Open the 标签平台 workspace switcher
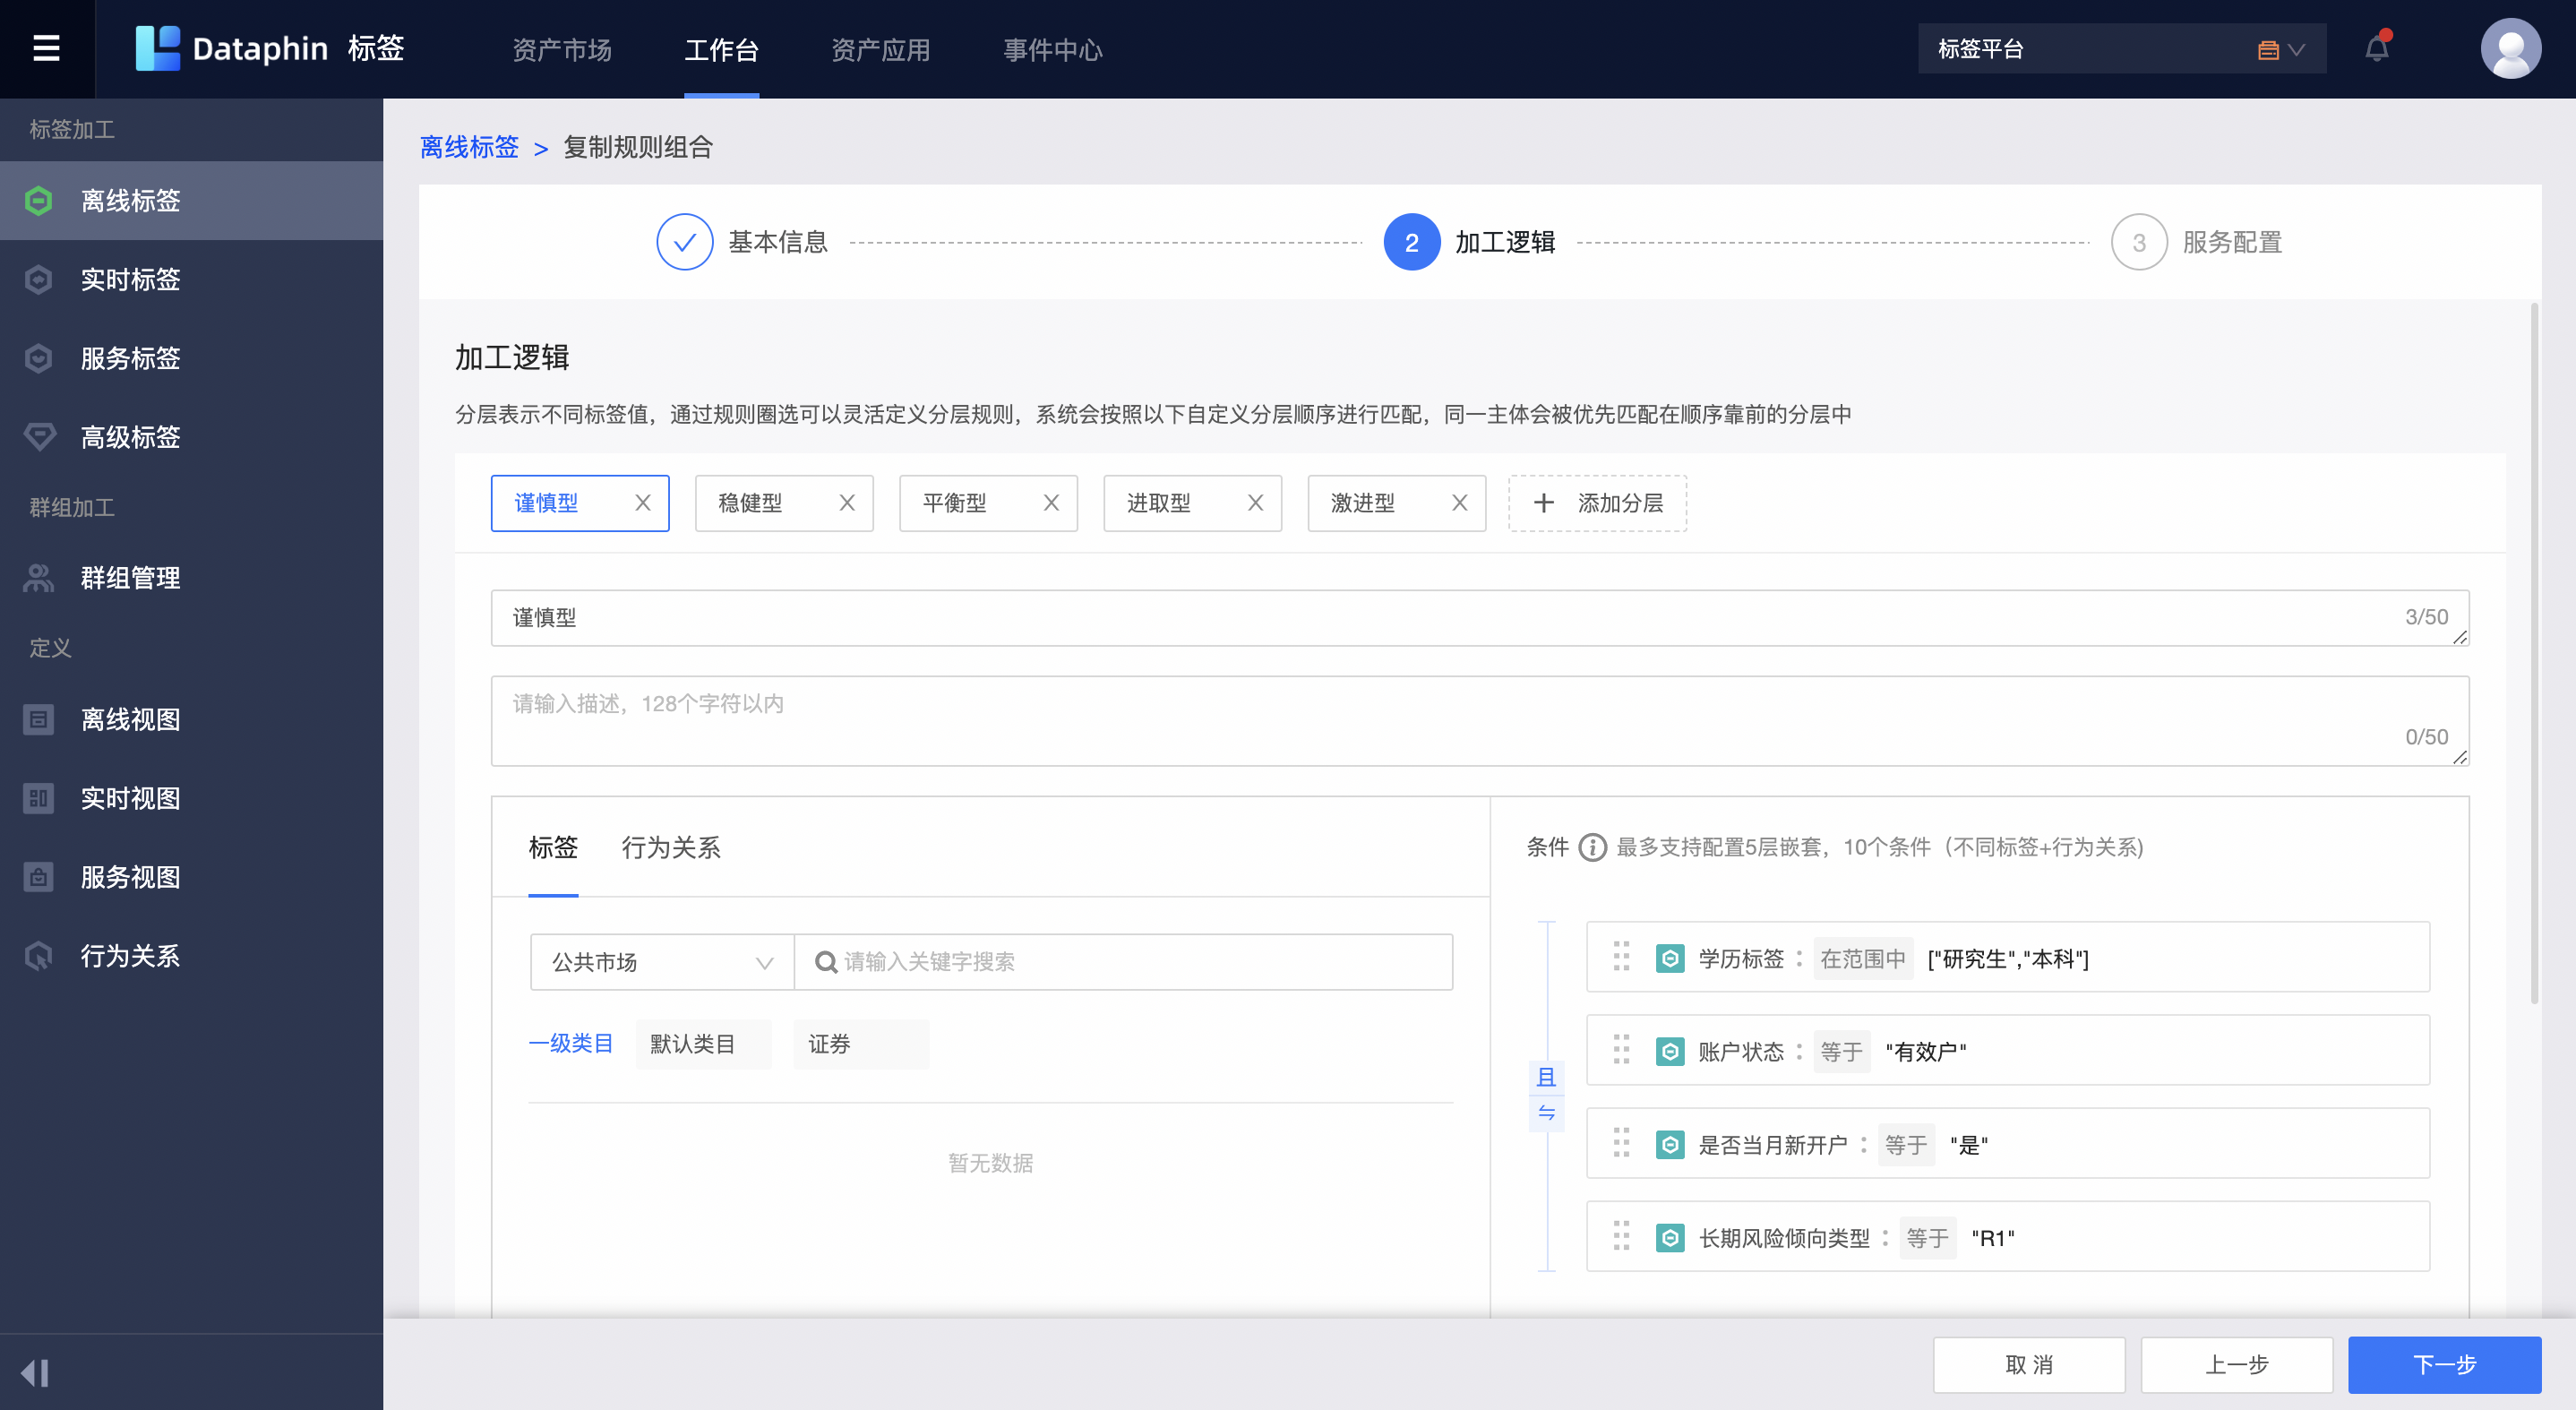Image resolution: width=2576 pixels, height=1410 pixels. coord(2120,47)
